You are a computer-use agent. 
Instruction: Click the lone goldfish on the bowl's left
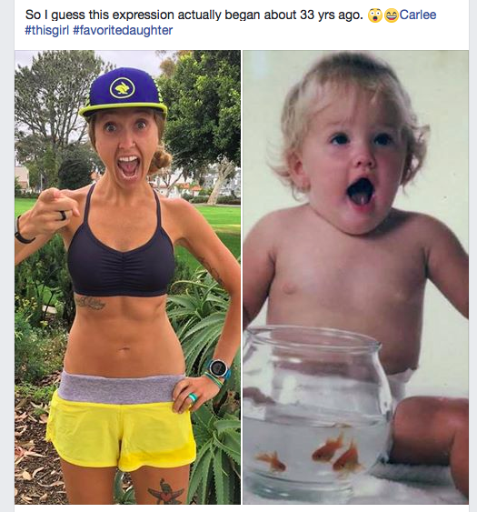(272, 461)
